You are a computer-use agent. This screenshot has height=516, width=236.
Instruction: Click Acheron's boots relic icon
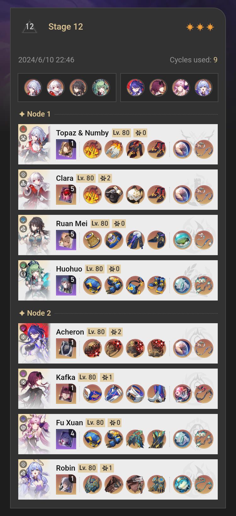[157, 348]
